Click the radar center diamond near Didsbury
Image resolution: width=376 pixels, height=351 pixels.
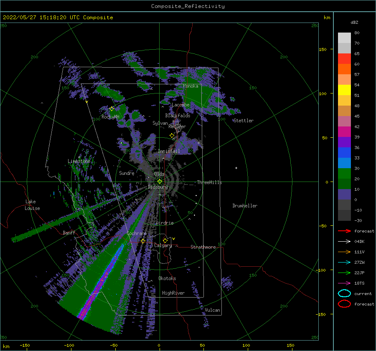coord(160,182)
